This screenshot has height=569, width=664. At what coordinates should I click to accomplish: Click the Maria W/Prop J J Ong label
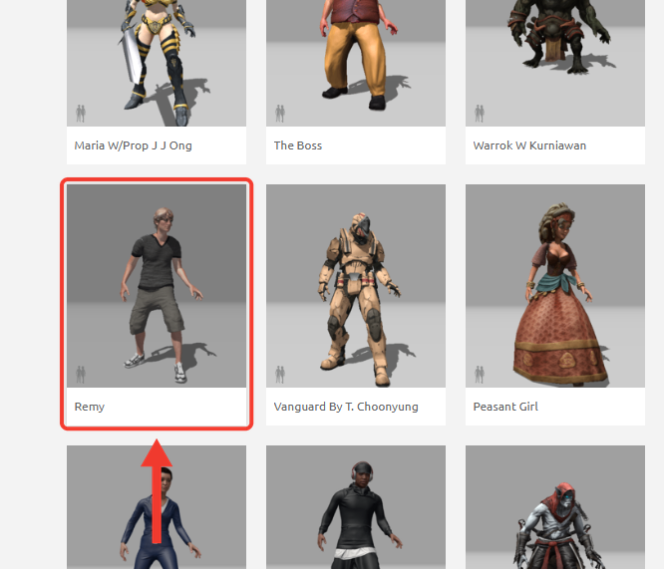click(x=133, y=145)
